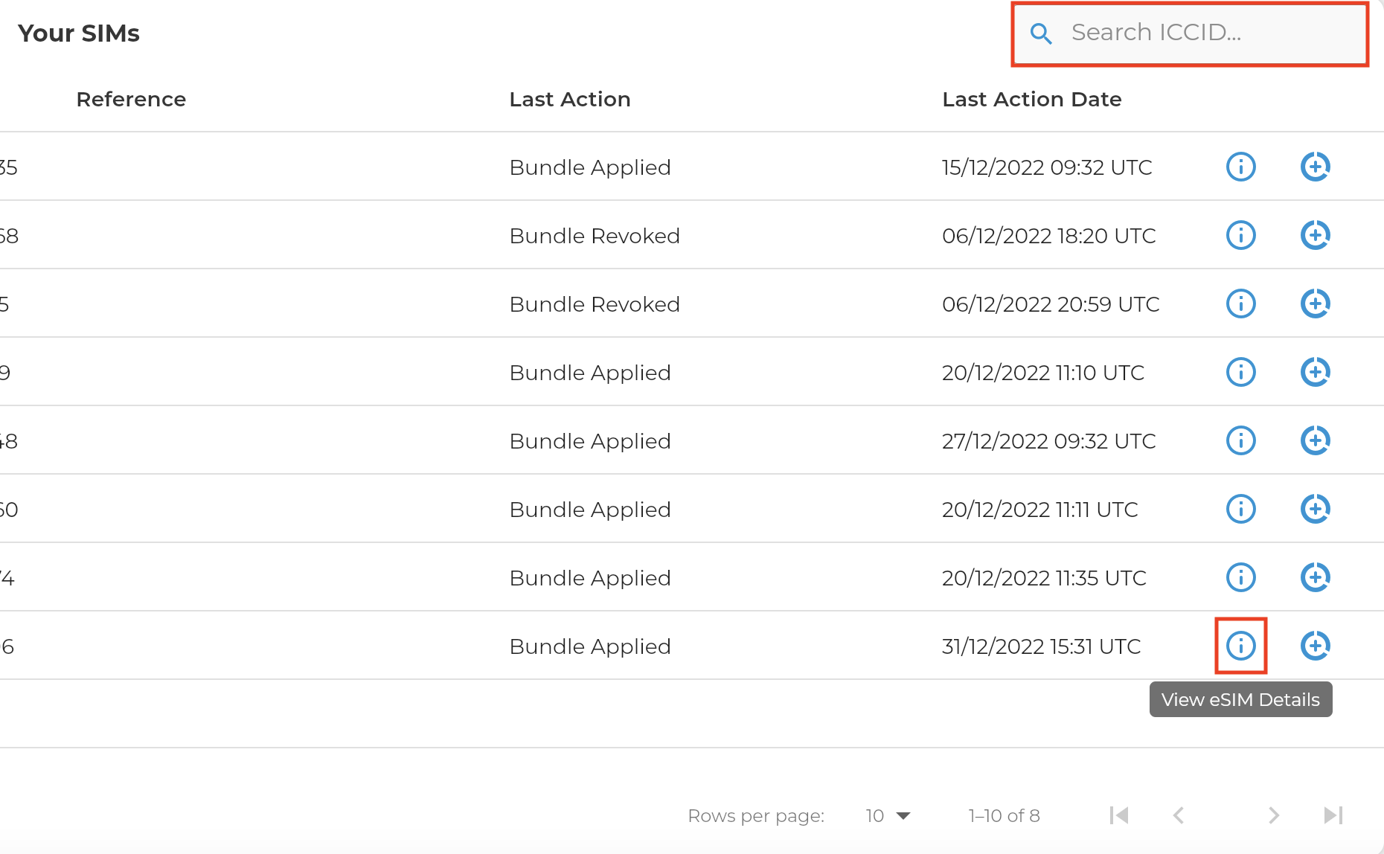Go to the first page
This screenshot has width=1384, height=854.
[x=1118, y=816]
